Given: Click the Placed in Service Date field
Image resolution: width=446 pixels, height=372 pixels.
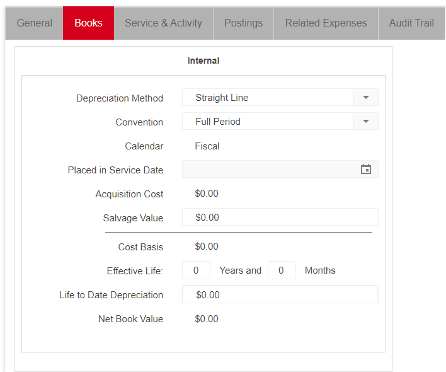Looking at the screenshot, I should tap(280, 169).
